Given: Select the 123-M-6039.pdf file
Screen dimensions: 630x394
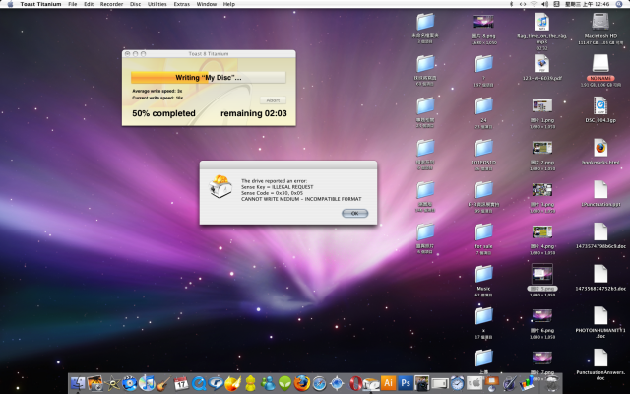Looking at the screenshot, I should pos(542,63).
